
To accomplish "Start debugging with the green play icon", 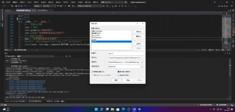I will (x=58, y=6).
